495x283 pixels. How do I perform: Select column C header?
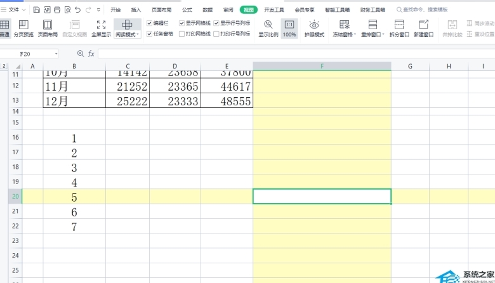click(128, 66)
